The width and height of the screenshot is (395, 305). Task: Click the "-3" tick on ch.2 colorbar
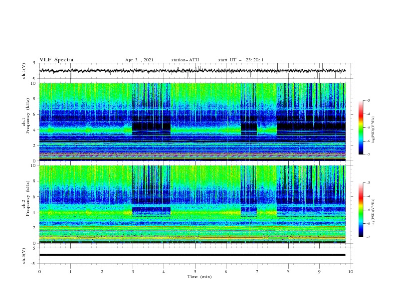[x=368, y=183]
